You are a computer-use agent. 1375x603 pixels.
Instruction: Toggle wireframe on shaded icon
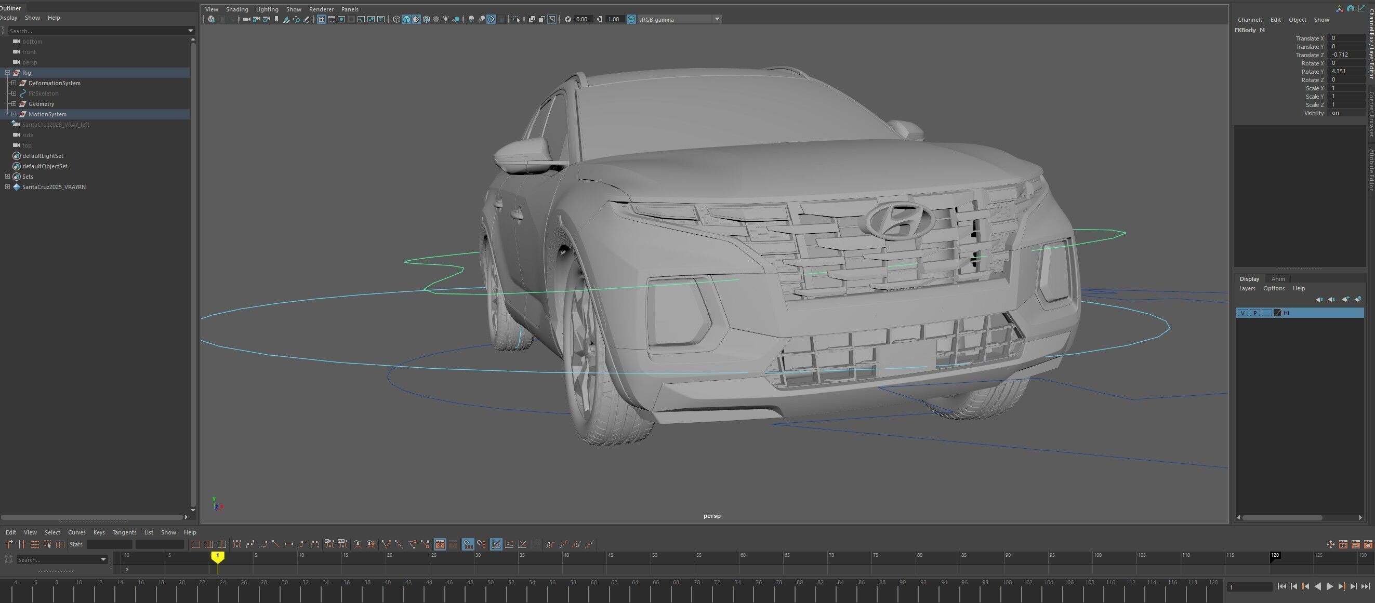426,19
